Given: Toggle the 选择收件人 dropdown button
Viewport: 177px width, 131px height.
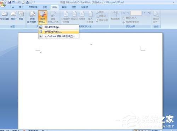Looking at the screenshot, I should click(x=43, y=17).
